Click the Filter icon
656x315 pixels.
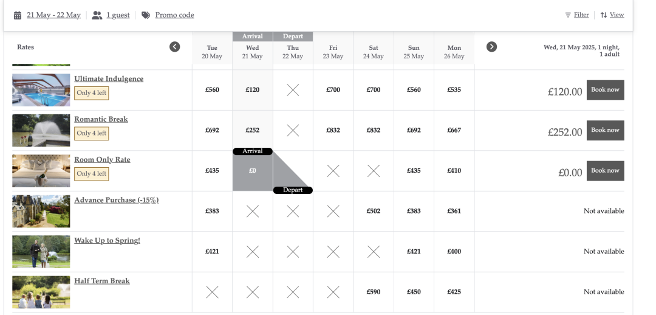568,15
